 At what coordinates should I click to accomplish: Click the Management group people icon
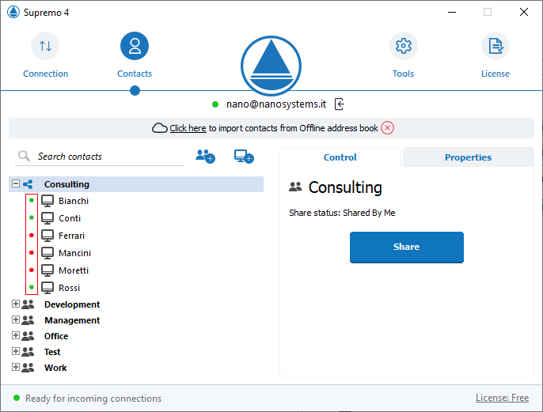(x=28, y=320)
